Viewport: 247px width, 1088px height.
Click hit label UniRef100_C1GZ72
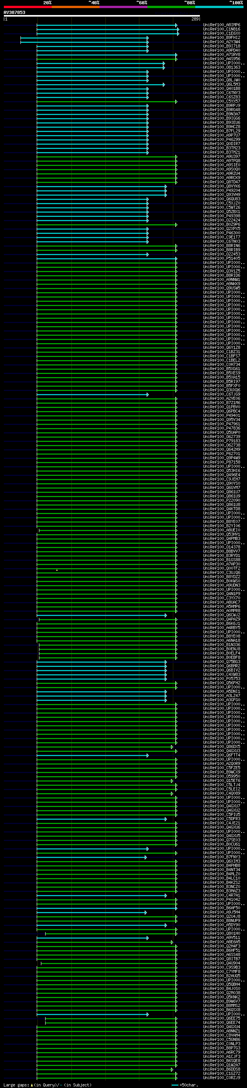tap(222, 1073)
